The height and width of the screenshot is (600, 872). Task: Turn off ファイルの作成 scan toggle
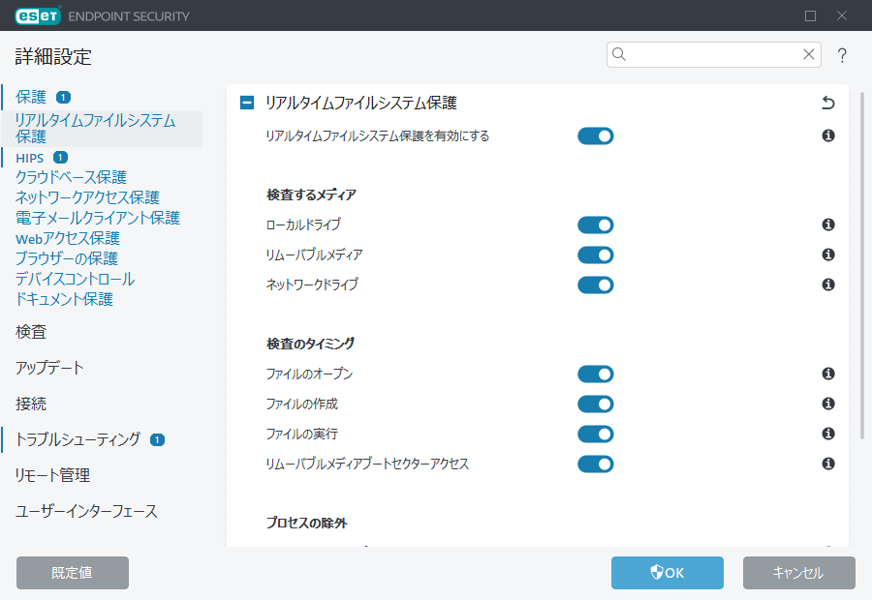tap(595, 405)
